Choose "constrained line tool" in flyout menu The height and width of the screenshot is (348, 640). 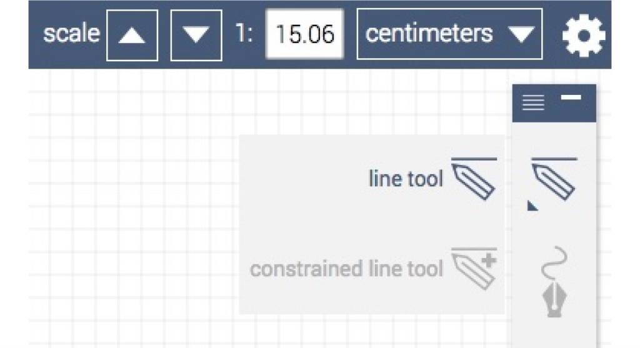pyautogui.click(x=346, y=269)
